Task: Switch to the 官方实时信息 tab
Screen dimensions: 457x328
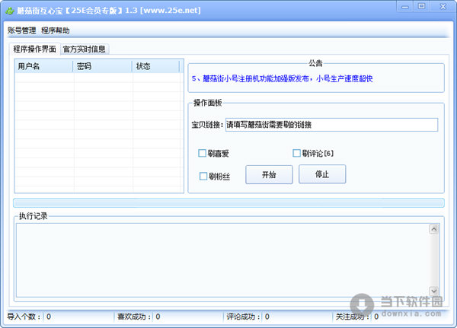Action: pos(85,49)
